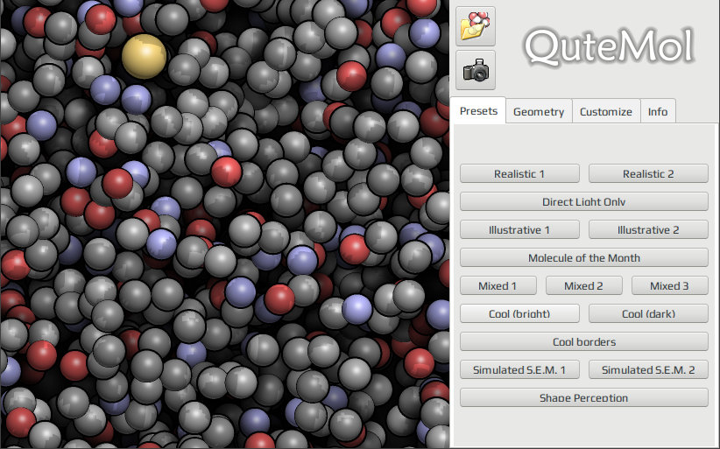Take a snapshot with the camera icon
Screen dimensions: 720x449
[x=476, y=70]
